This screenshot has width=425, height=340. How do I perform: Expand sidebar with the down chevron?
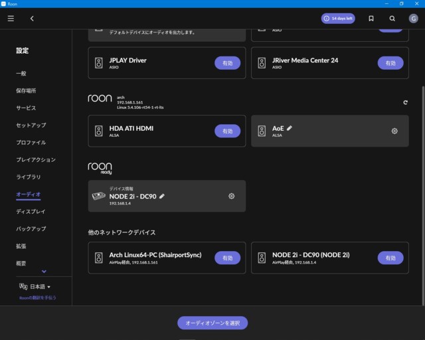[x=44, y=271]
